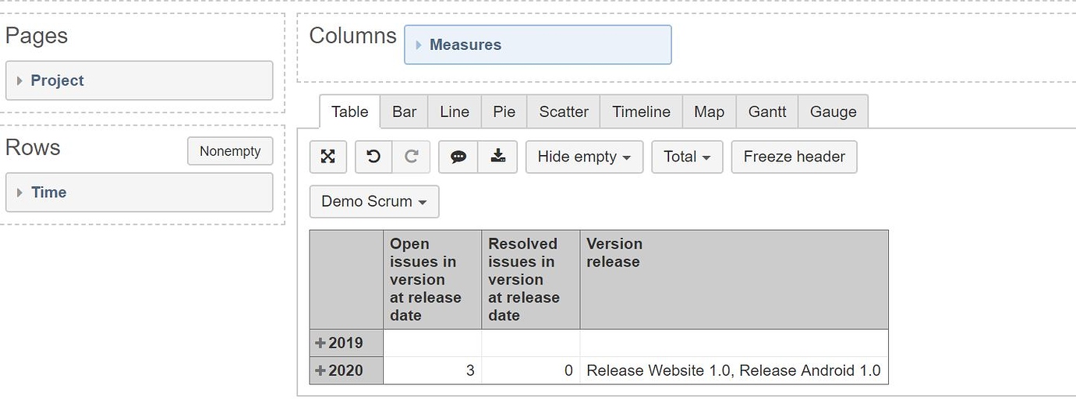The width and height of the screenshot is (1076, 410).
Task: Open the Hide empty dropdown
Action: coord(584,157)
